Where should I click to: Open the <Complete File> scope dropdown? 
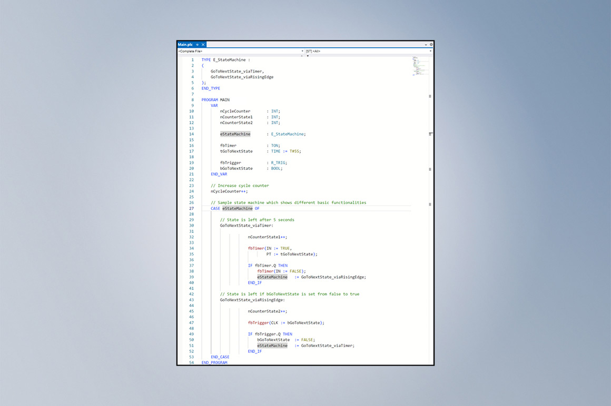[x=240, y=51]
